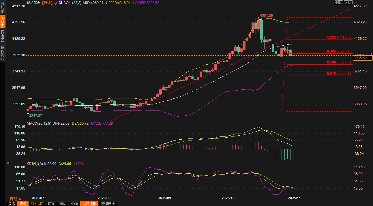Select the K线图 sidebar tab

[x=3, y=22]
